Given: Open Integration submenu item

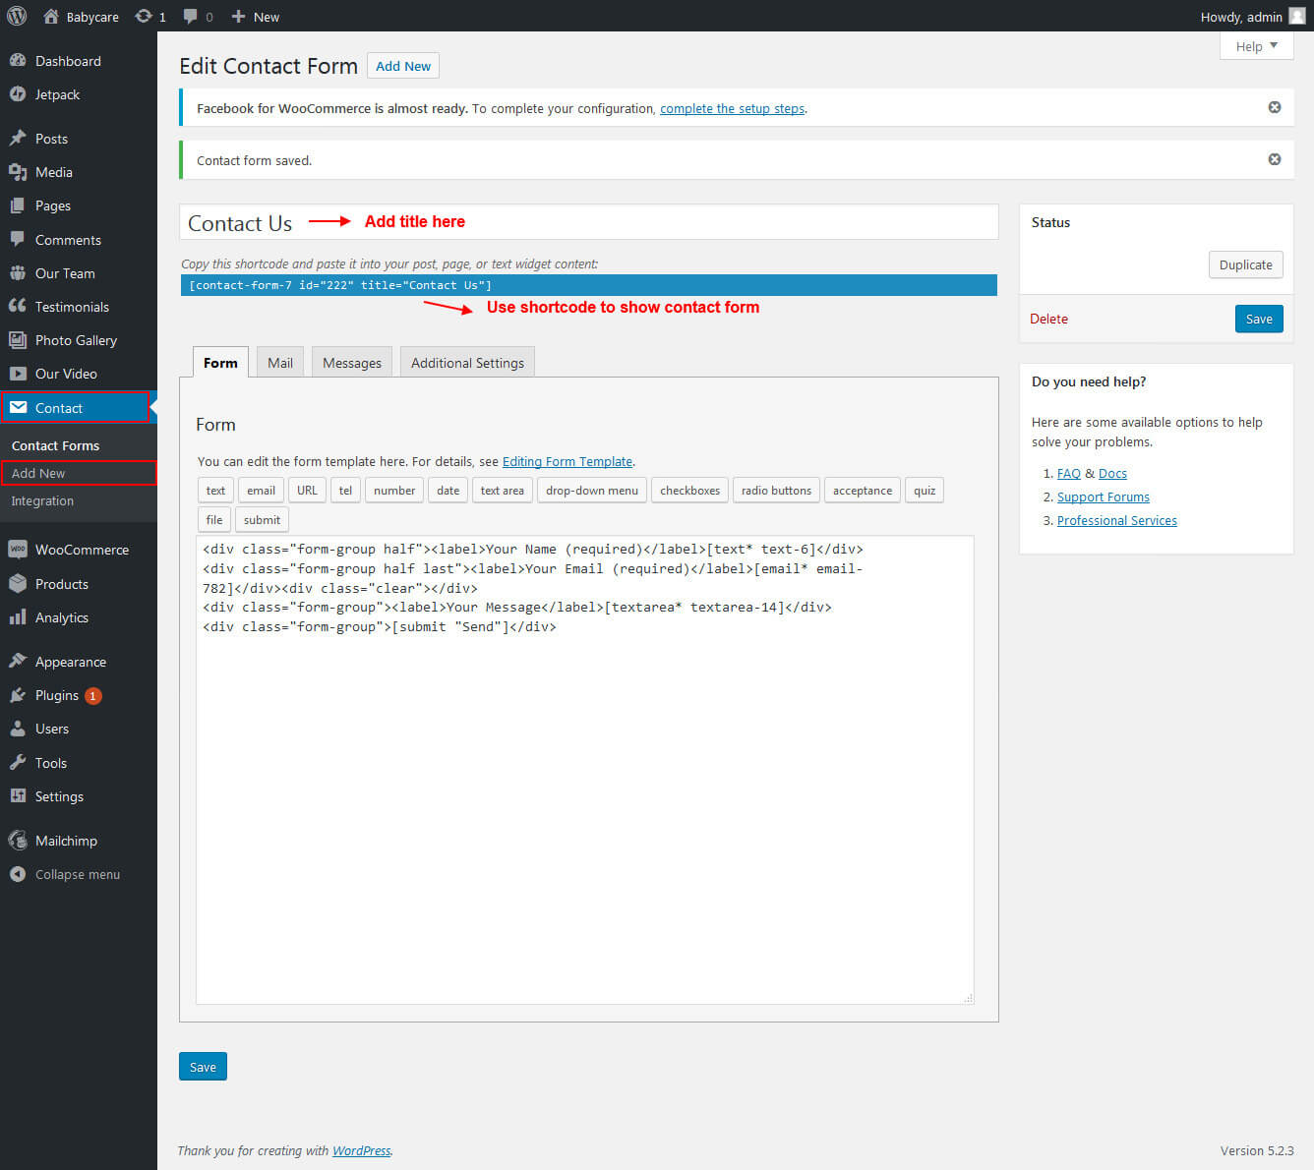Looking at the screenshot, I should [x=42, y=500].
